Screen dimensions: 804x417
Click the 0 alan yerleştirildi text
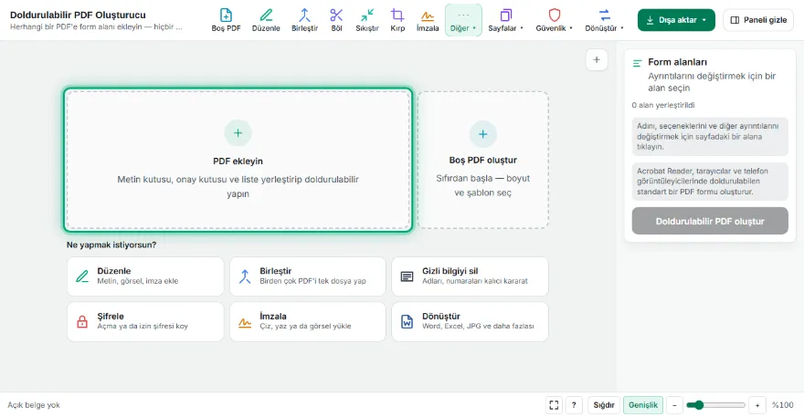pos(663,105)
